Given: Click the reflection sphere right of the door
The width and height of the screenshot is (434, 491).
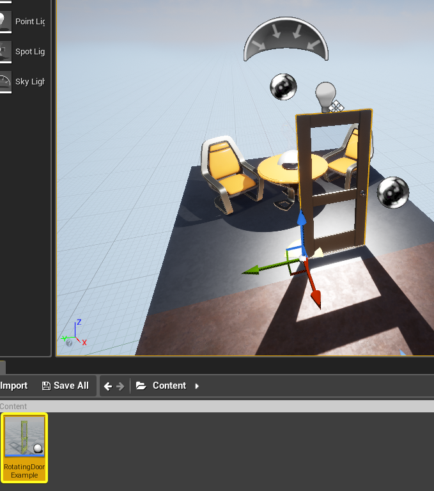Looking at the screenshot, I should pos(392,192).
